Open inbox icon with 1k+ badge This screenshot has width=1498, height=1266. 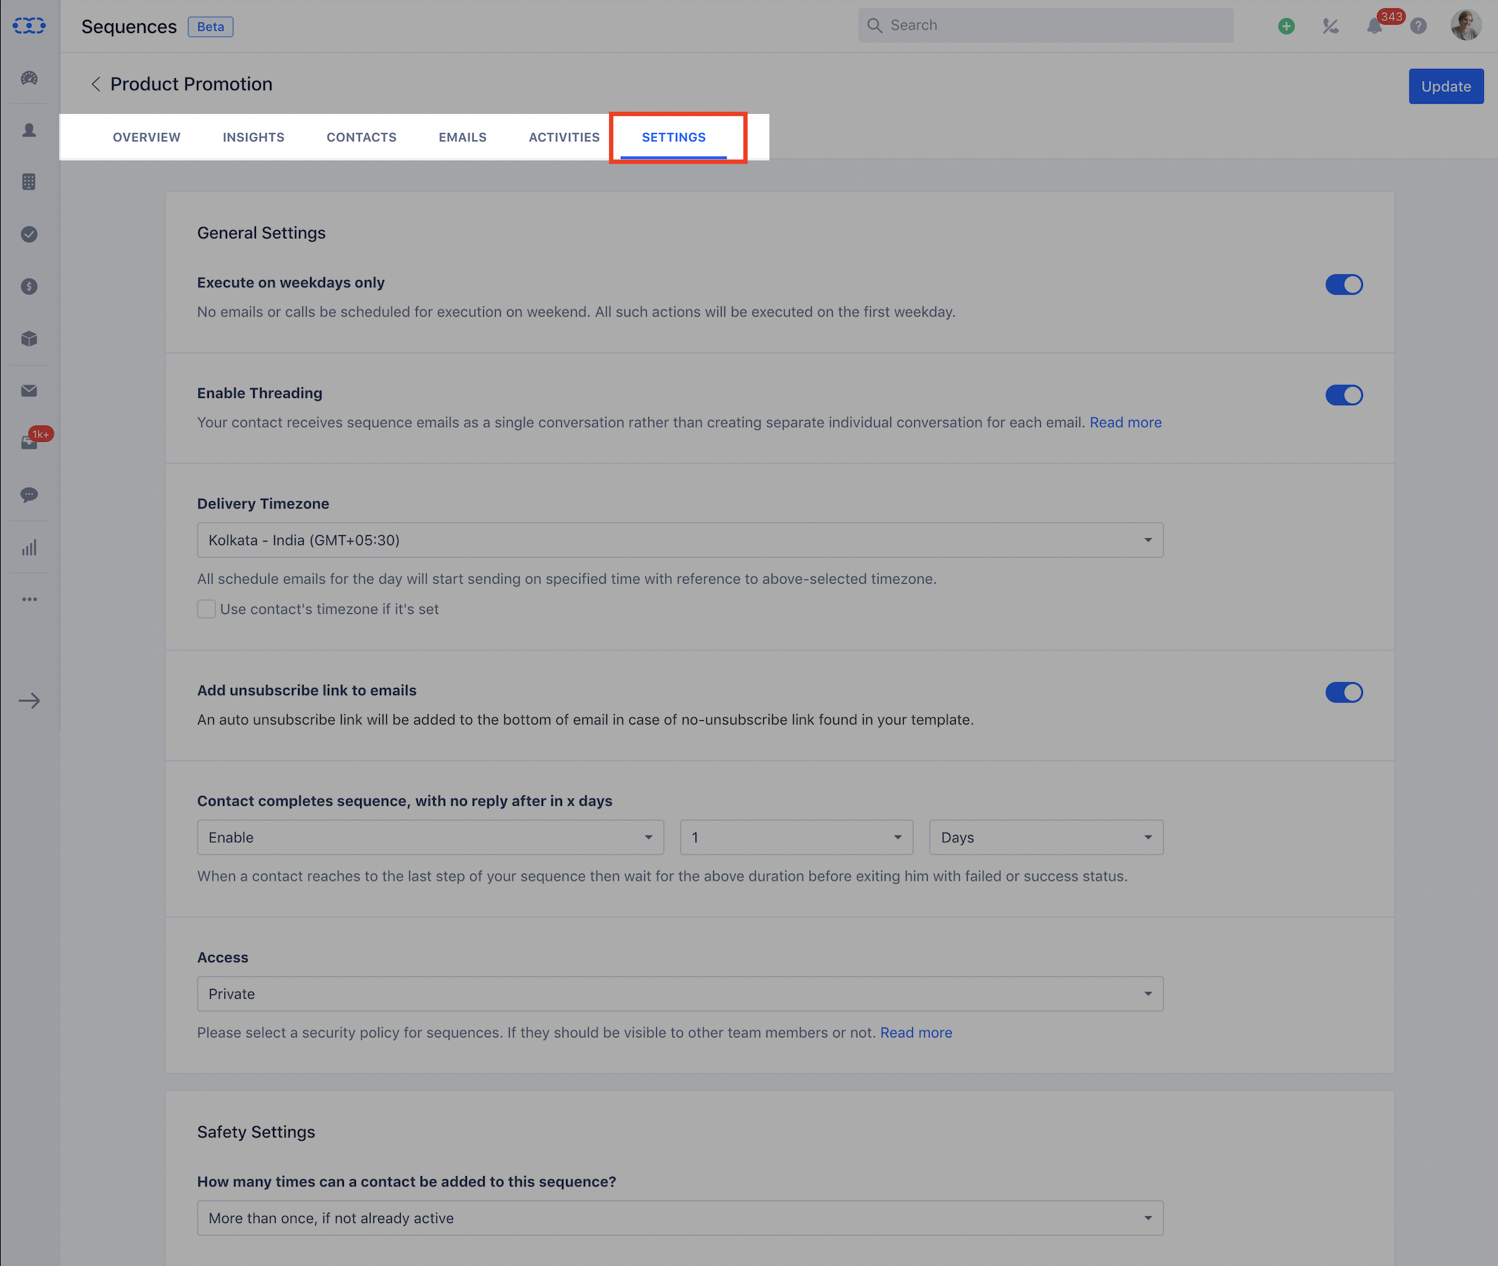click(30, 441)
